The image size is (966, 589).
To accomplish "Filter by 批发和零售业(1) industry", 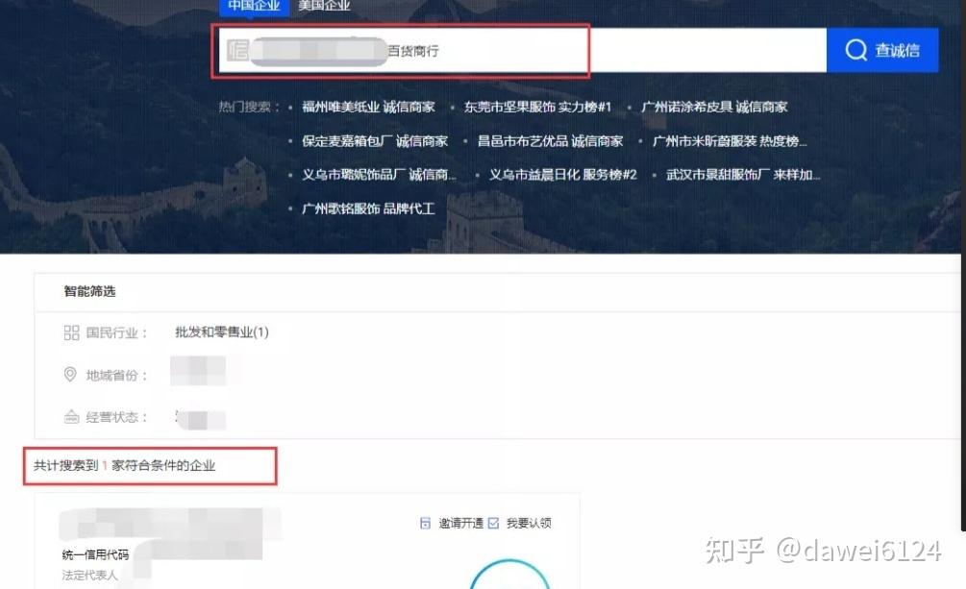I will click(222, 332).
